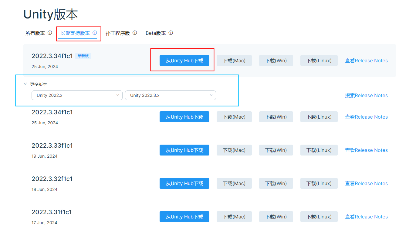The image size is (409, 226).
Task: Click 下载(Mac) in the 最新版 highlighted row
Action: [234, 61]
